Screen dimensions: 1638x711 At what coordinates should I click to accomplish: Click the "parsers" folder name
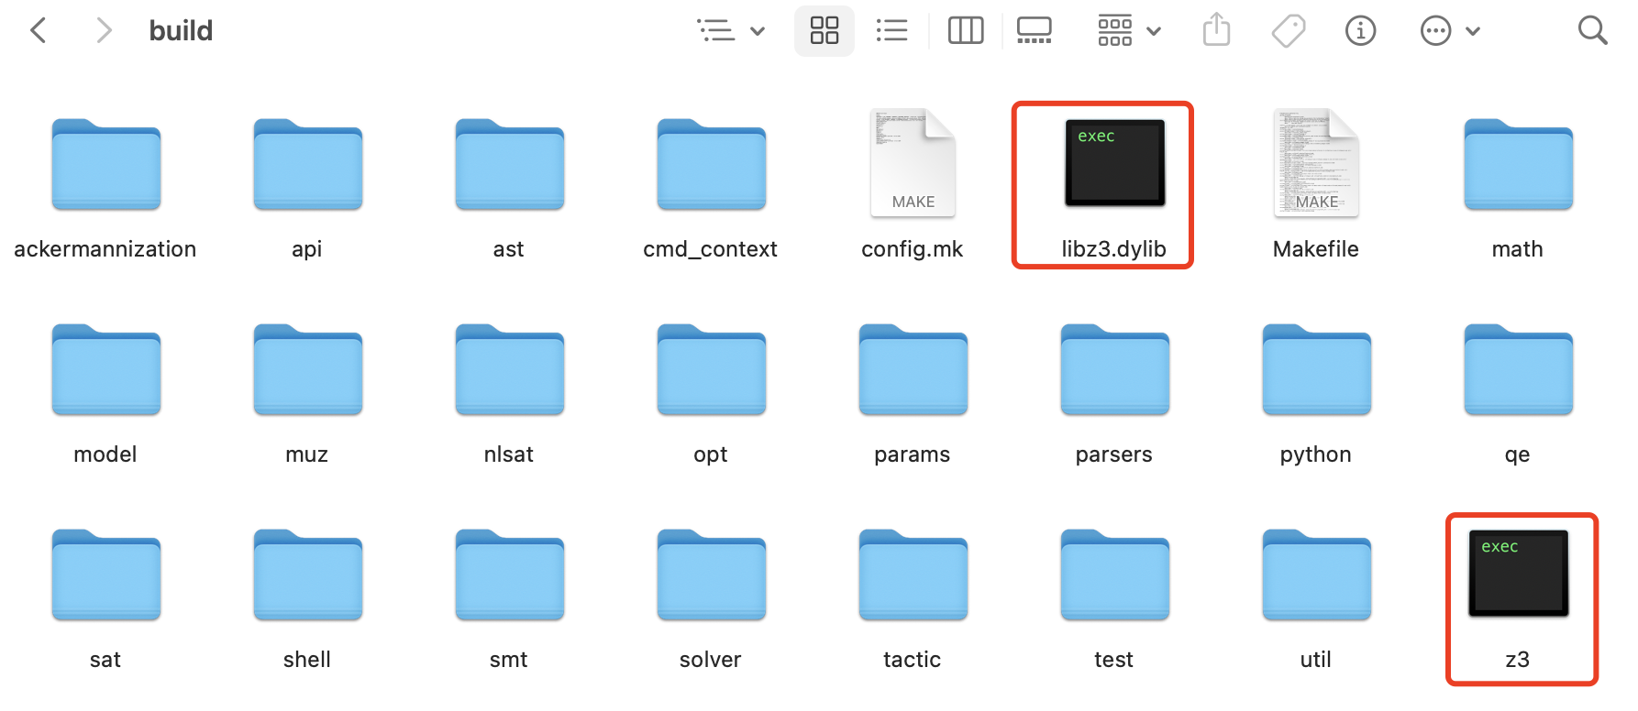[1114, 454]
